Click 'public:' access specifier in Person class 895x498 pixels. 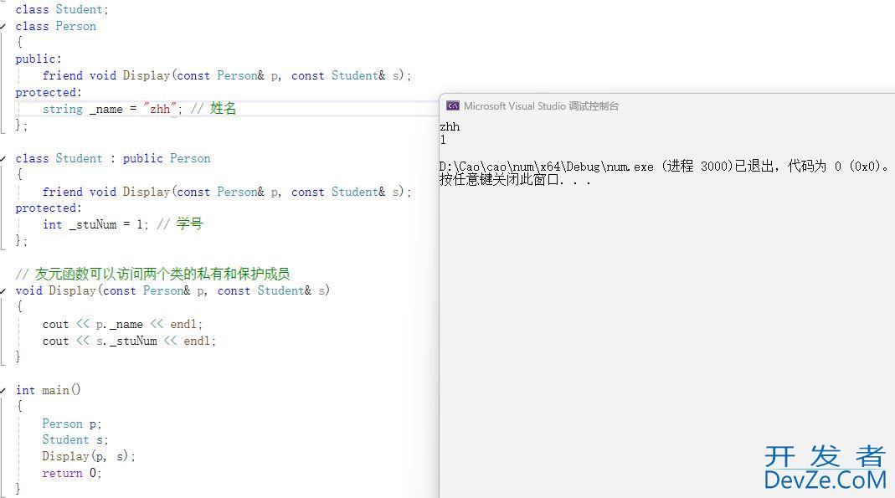[x=39, y=59]
